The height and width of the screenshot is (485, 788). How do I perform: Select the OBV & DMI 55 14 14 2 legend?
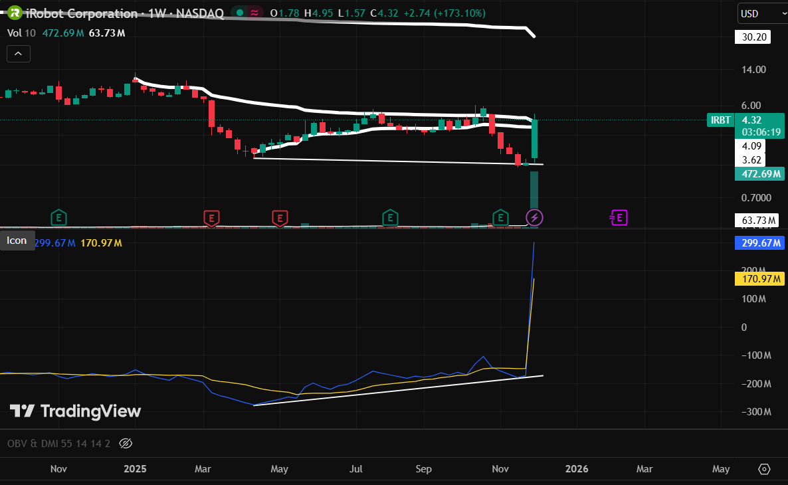pyautogui.click(x=58, y=443)
